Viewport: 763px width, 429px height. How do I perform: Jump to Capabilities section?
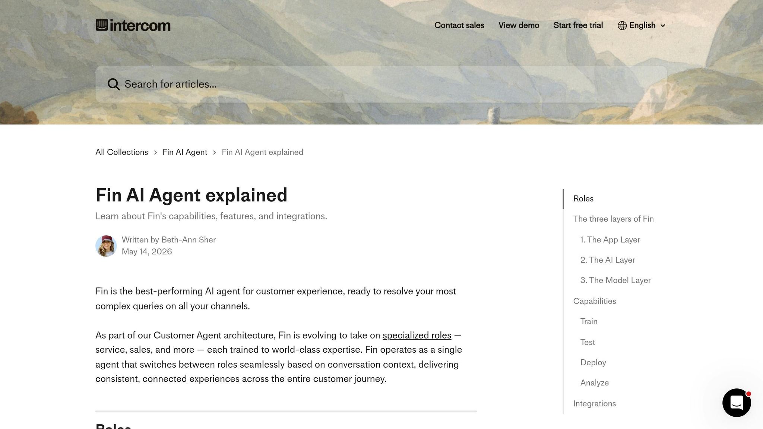594,301
